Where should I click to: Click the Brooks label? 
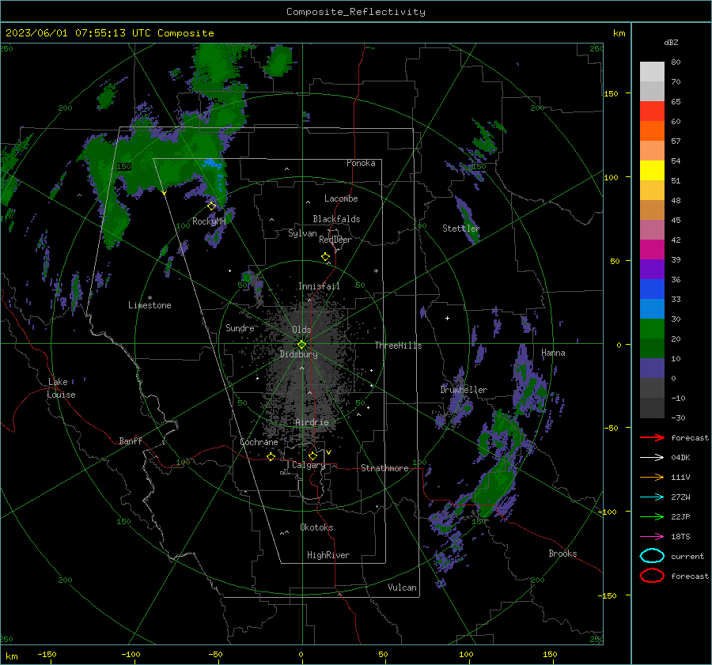tap(562, 554)
